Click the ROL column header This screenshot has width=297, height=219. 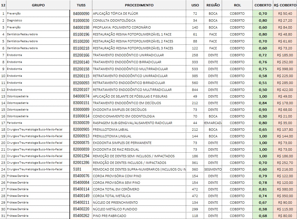(x=237, y=5)
